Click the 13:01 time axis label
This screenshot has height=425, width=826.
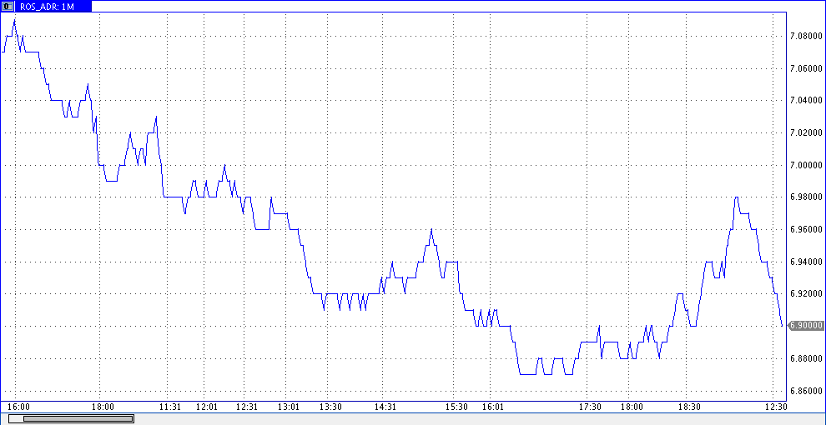[x=289, y=407]
